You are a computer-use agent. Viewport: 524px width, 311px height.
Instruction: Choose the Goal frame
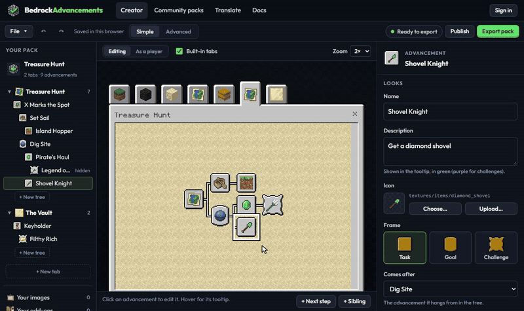(450, 248)
